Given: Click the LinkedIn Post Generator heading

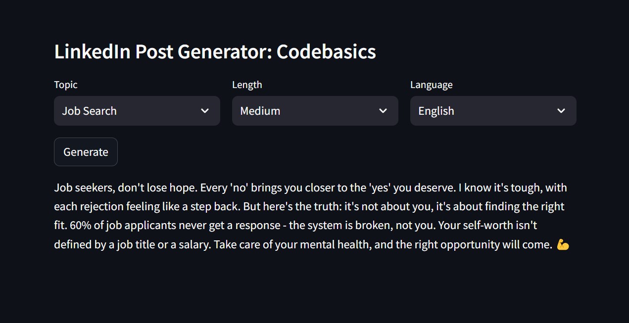Looking at the screenshot, I should [x=163, y=52].
